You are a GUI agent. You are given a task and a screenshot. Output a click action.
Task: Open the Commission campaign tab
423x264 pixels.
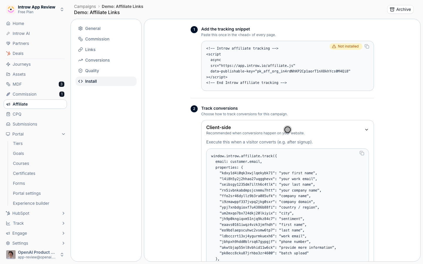106,39
